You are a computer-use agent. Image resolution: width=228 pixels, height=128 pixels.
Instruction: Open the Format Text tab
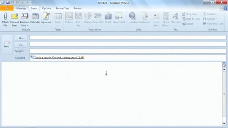coord(62,9)
